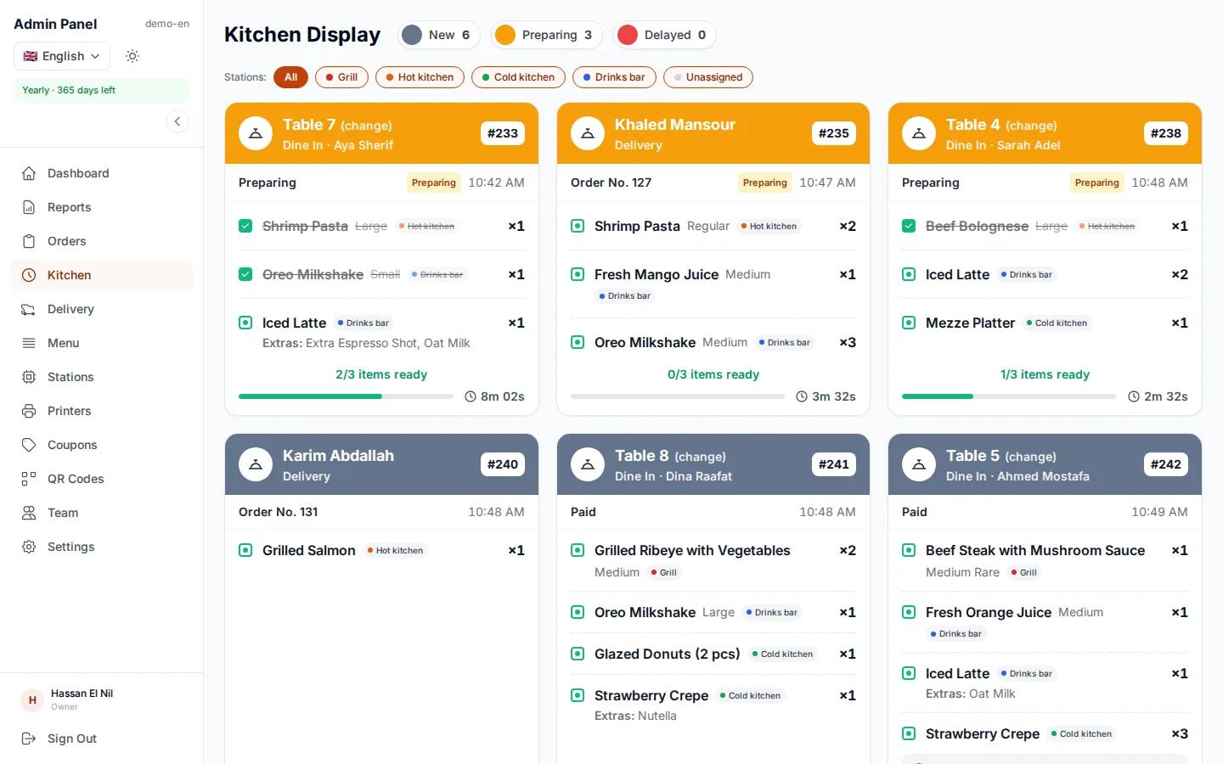Open Dashboard from the sidebar
This screenshot has height=764, width=1223.
[102, 173]
